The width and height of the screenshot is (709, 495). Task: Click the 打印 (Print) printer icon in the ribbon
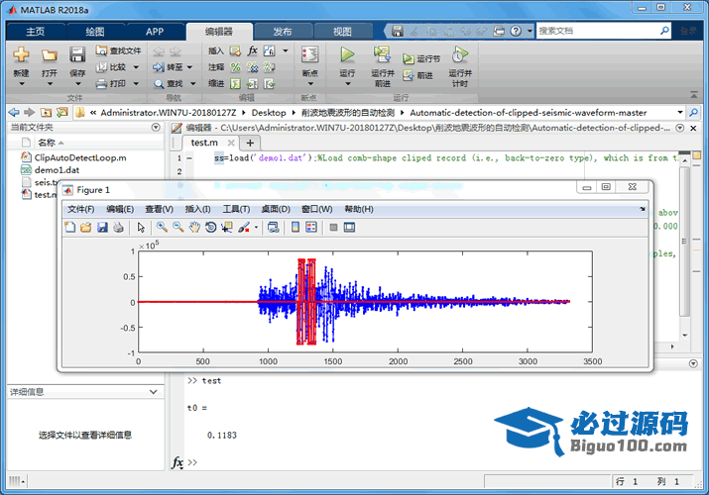coord(102,83)
